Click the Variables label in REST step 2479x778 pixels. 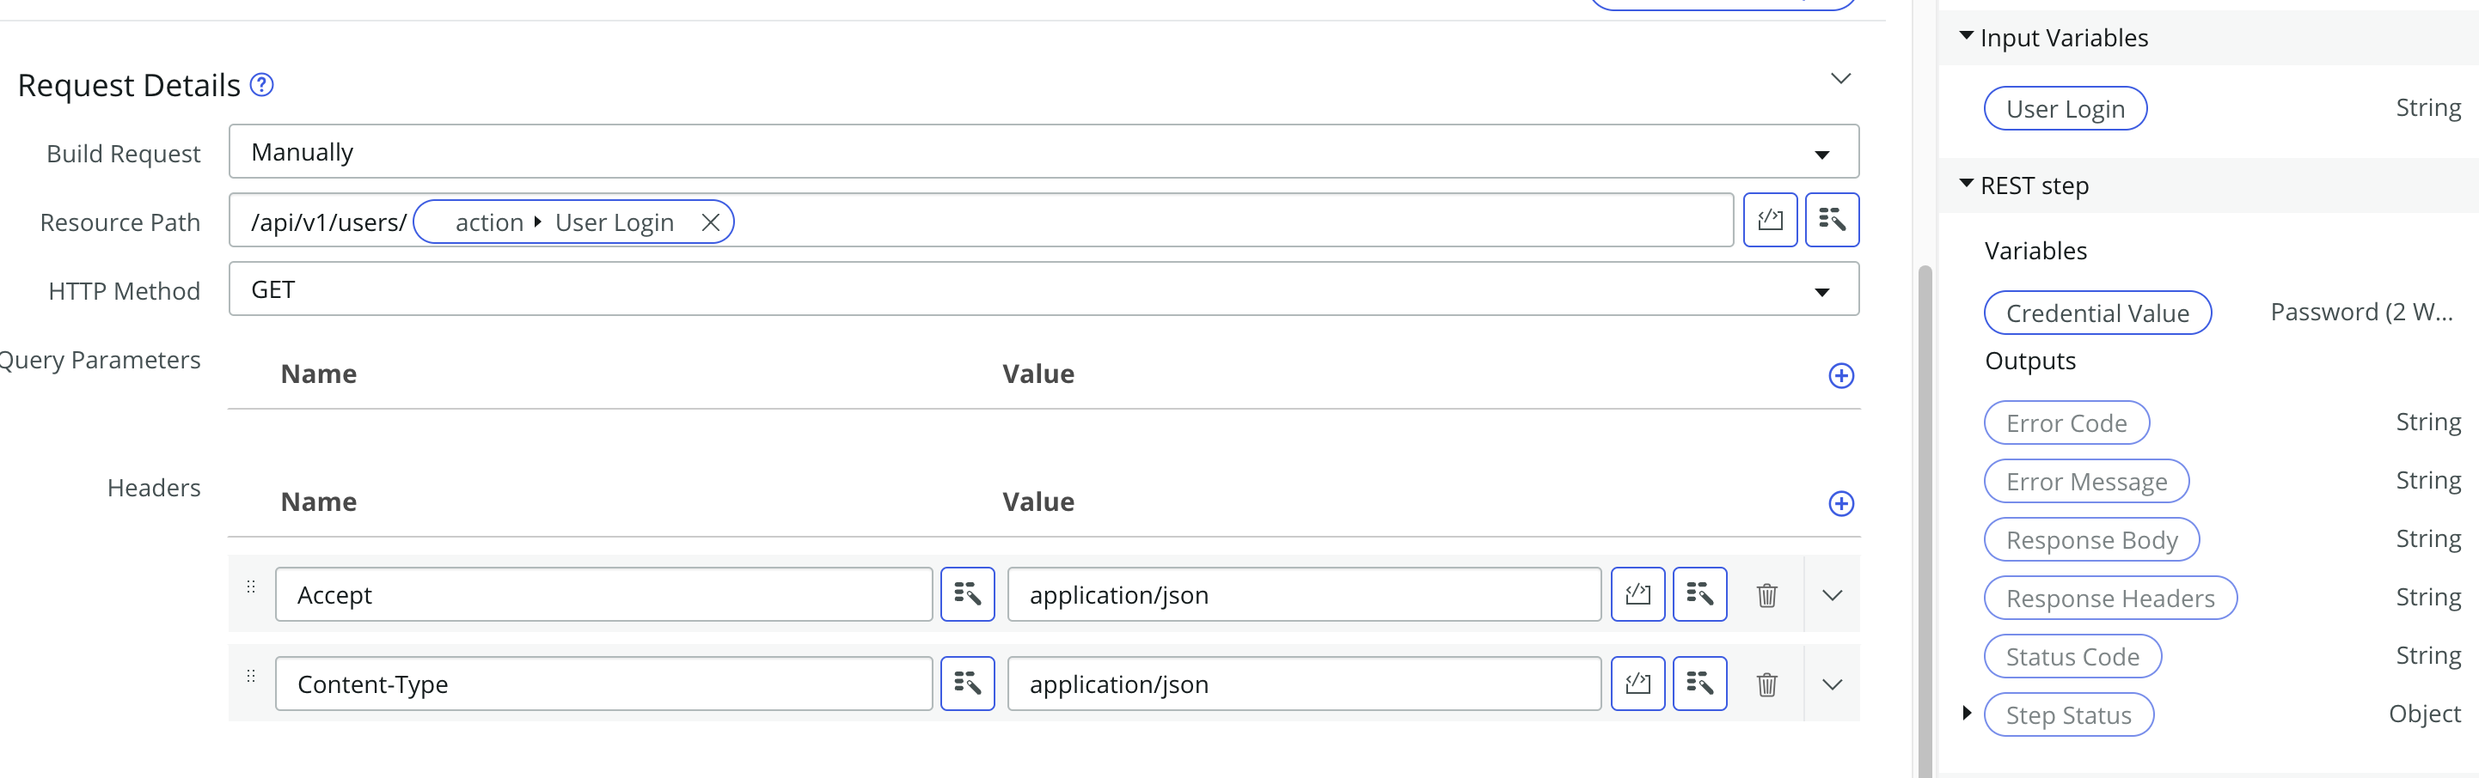pyautogui.click(x=2035, y=251)
